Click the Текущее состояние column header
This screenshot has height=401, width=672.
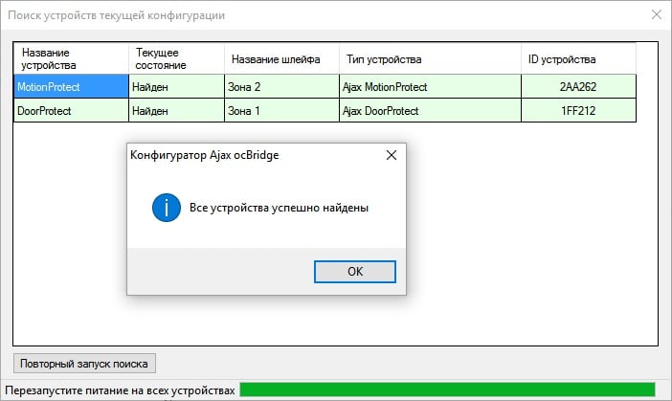point(176,58)
